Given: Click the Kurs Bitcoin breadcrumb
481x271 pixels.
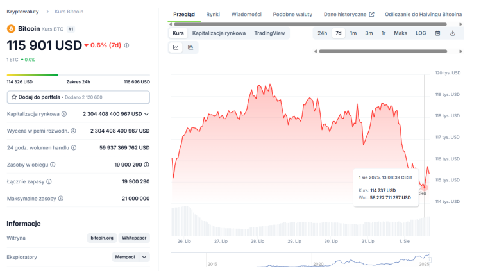Looking at the screenshot, I should (x=69, y=12).
